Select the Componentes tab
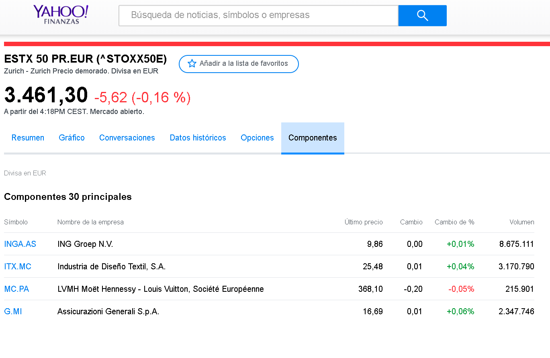Screen dimensions: 550x358 pos(313,138)
